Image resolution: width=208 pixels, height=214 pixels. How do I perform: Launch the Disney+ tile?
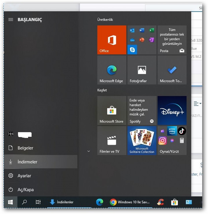172,110
